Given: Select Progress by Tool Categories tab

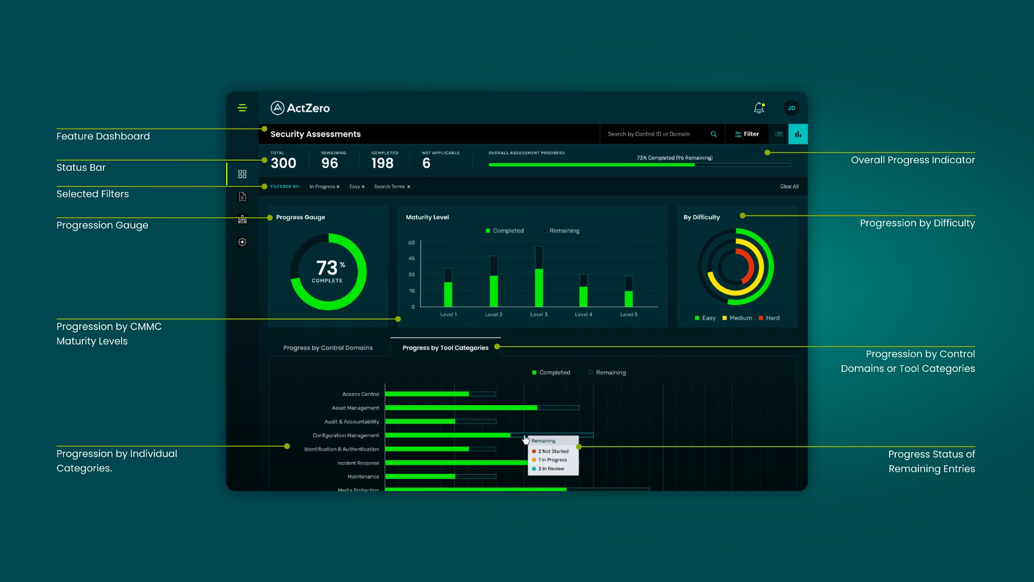Looking at the screenshot, I should pyautogui.click(x=445, y=348).
